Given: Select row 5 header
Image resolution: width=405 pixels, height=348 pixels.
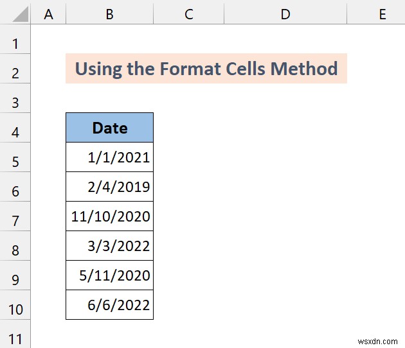Looking at the screenshot, I should [x=15, y=157].
